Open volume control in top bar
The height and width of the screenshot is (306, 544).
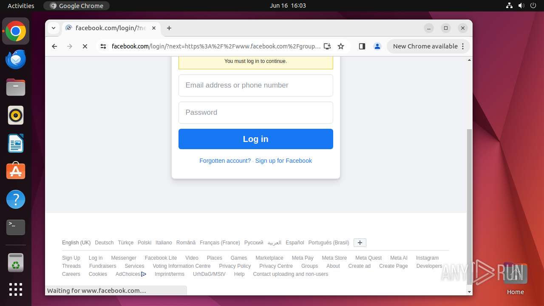tap(521, 6)
